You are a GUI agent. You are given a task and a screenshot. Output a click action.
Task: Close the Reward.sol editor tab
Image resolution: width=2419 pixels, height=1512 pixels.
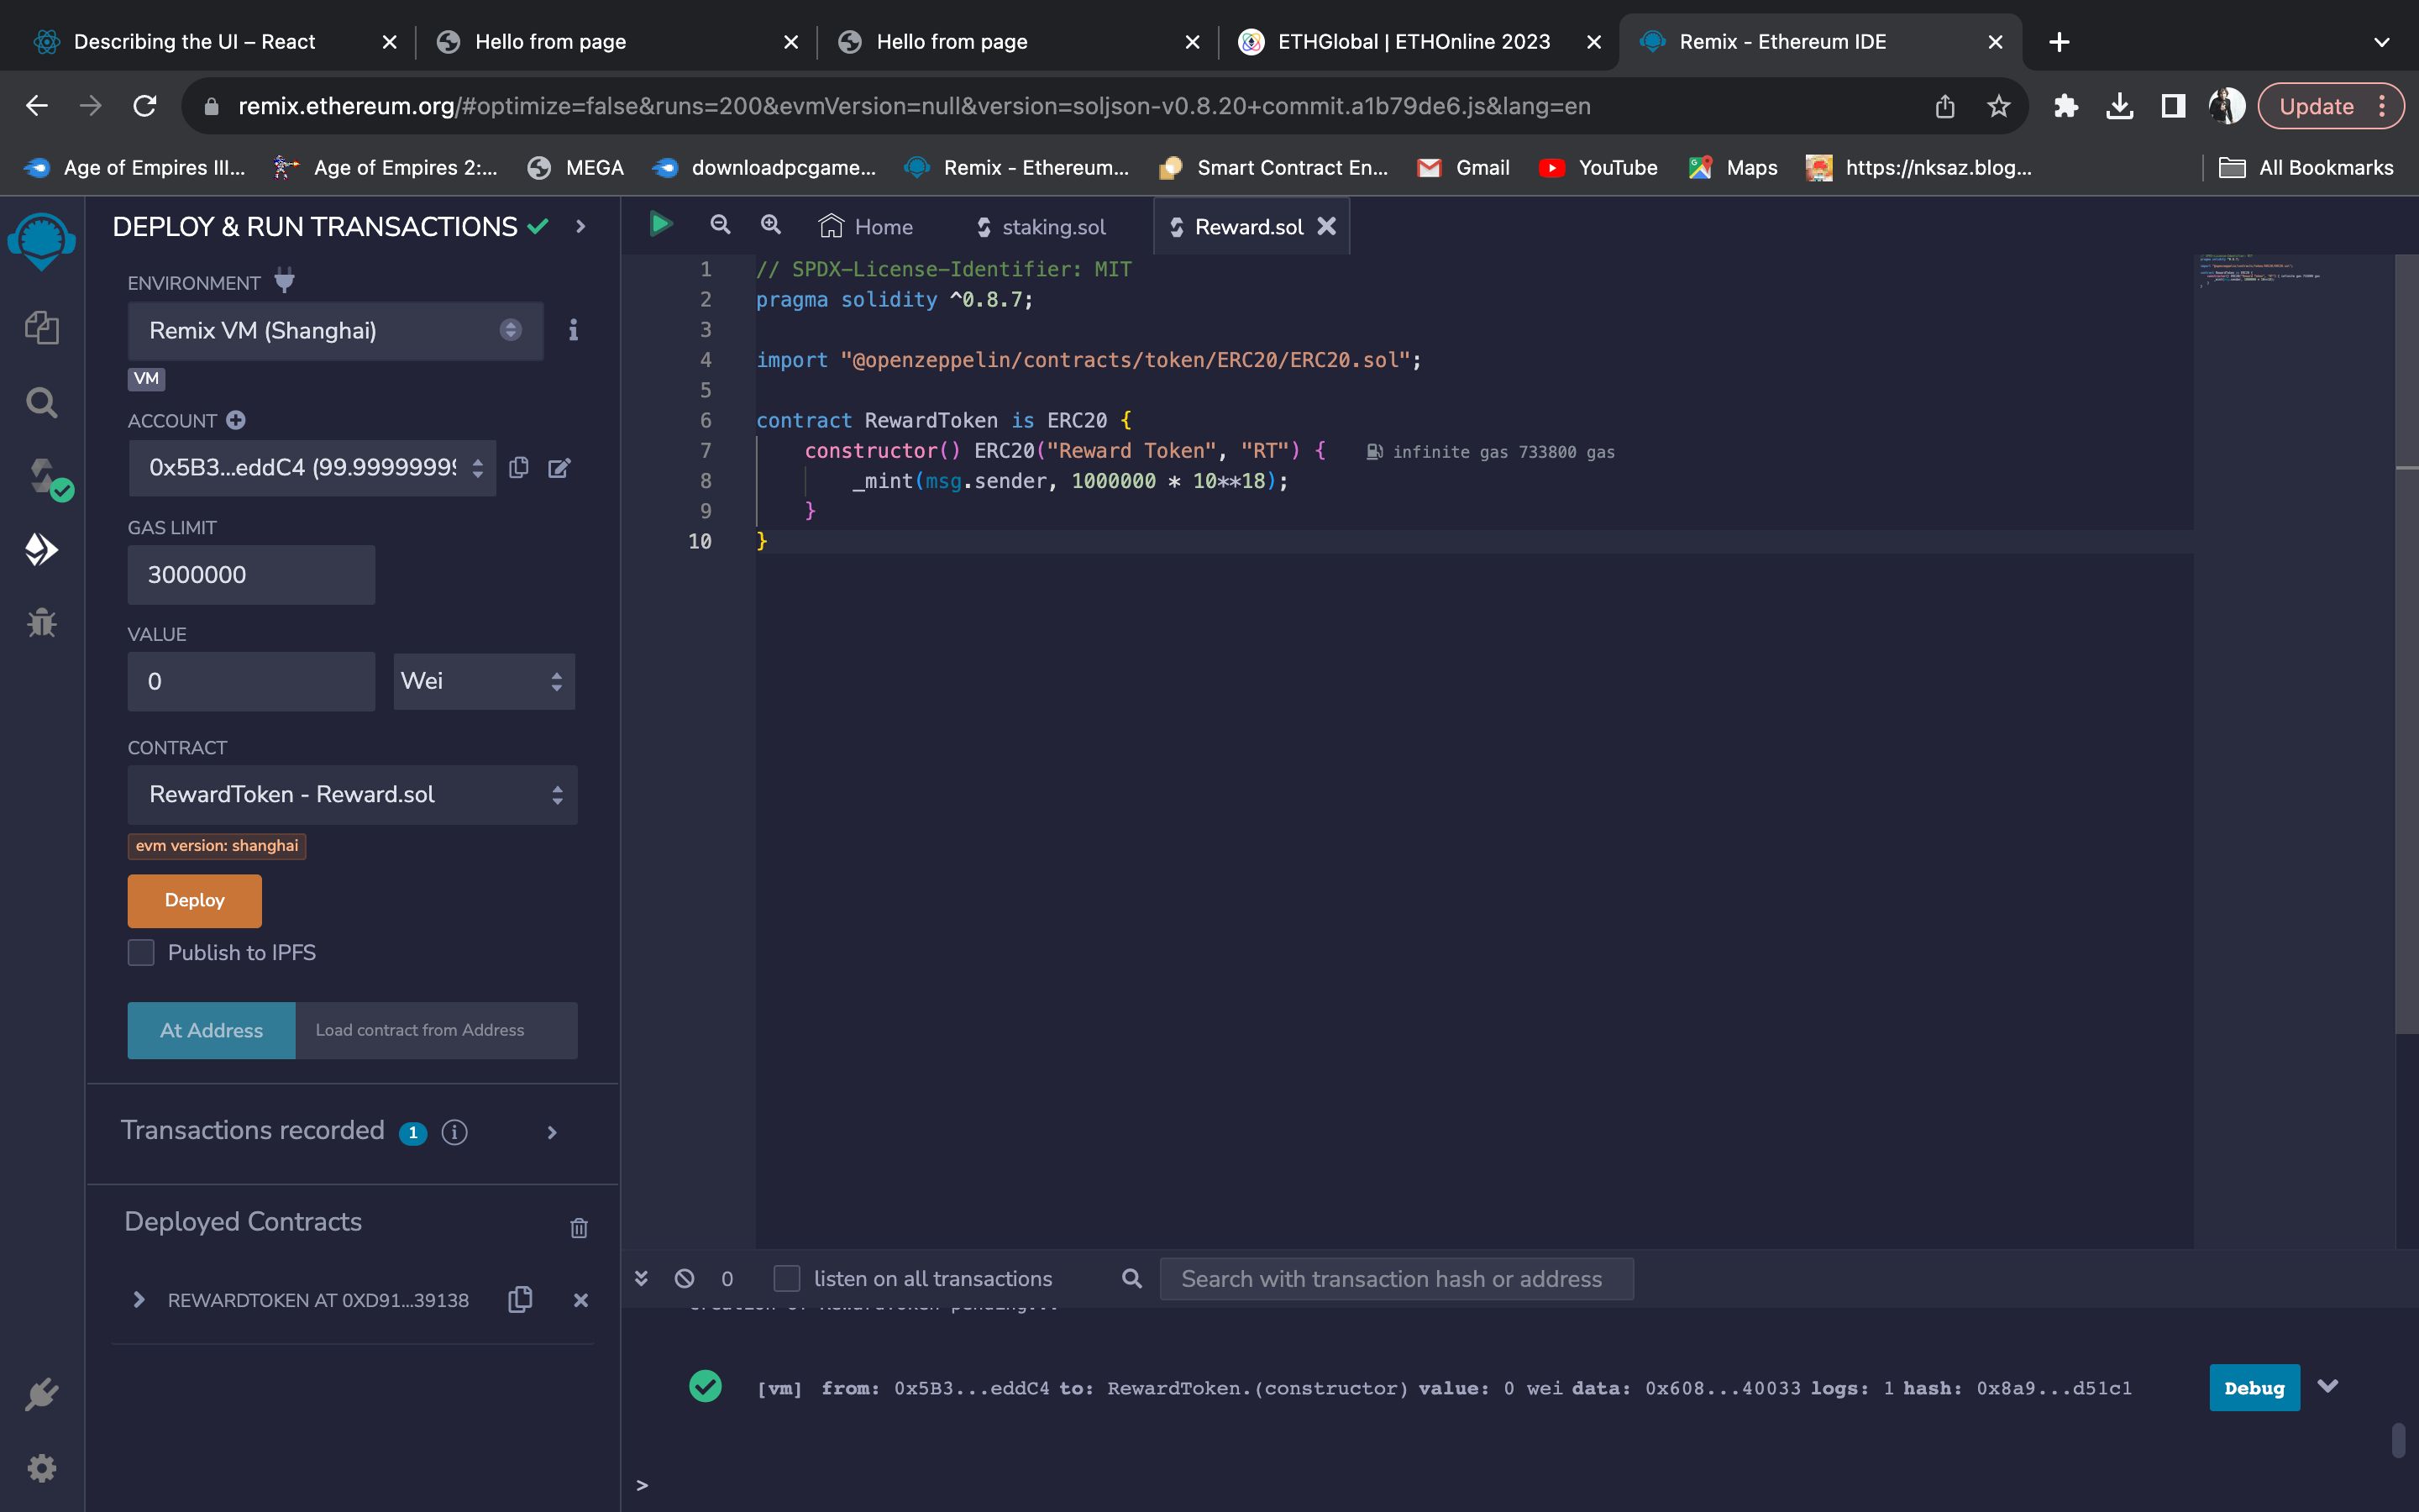pyautogui.click(x=1326, y=227)
